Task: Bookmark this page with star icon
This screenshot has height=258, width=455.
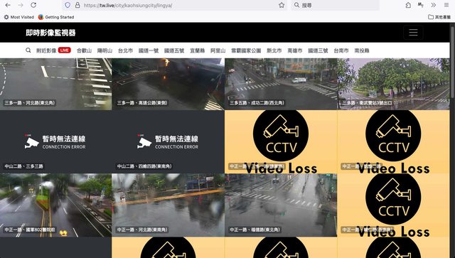Action: coord(282,5)
